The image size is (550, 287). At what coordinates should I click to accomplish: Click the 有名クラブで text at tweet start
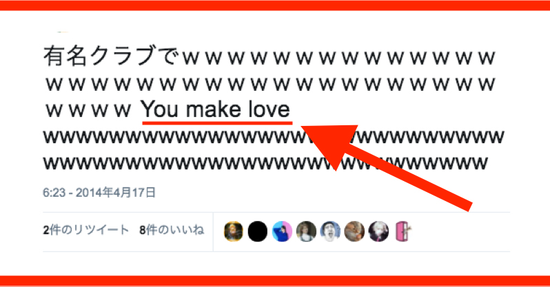point(111,56)
